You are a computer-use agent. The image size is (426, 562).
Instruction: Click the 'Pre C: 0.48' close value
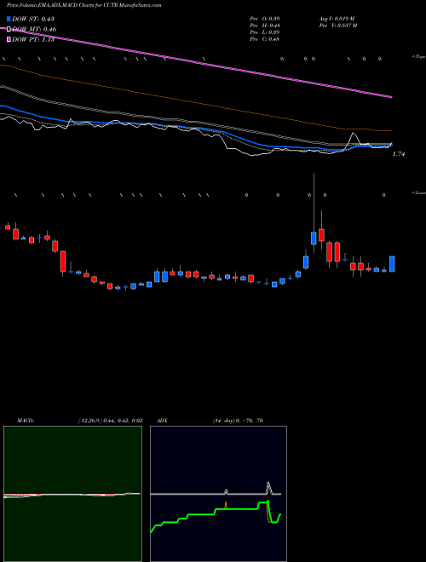265,39
